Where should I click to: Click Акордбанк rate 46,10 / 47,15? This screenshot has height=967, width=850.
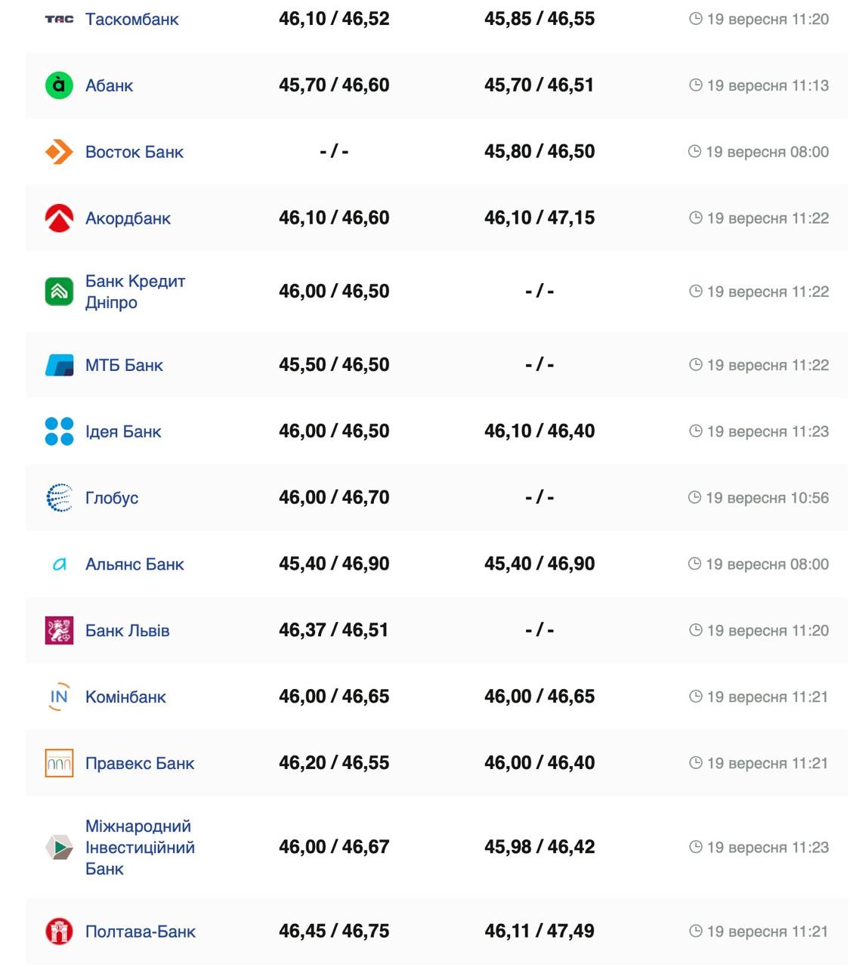click(x=539, y=218)
